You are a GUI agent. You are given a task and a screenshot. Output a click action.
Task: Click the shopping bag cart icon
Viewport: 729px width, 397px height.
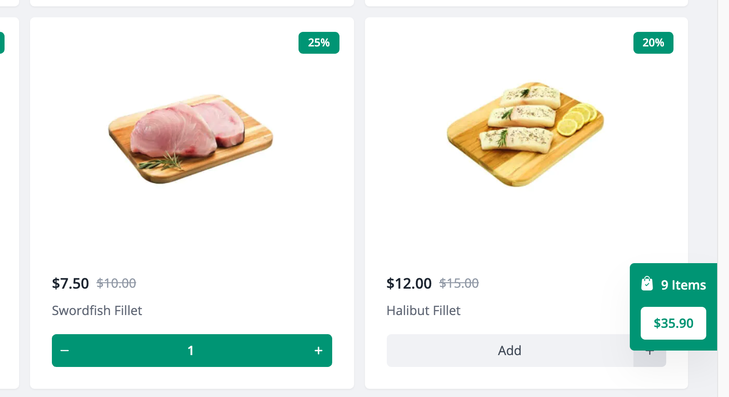647,284
